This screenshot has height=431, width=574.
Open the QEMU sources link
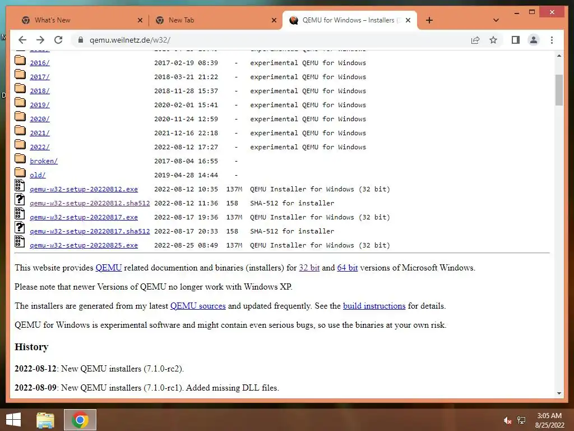tap(198, 306)
